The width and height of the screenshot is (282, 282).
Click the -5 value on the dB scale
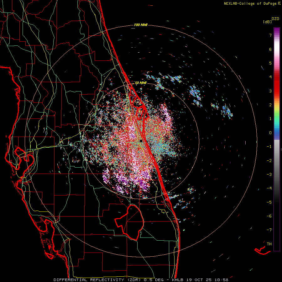click(x=269, y=202)
